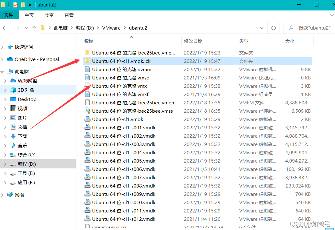Viewport: 335px width, 230px height.
Task: Expand the ribbon with the chevron
Action: 332,15
